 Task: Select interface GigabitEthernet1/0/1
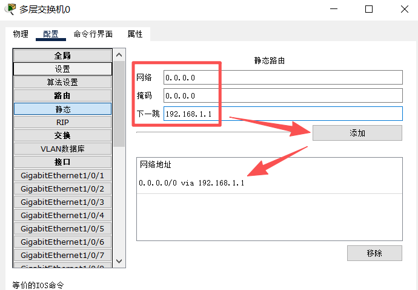62,175
